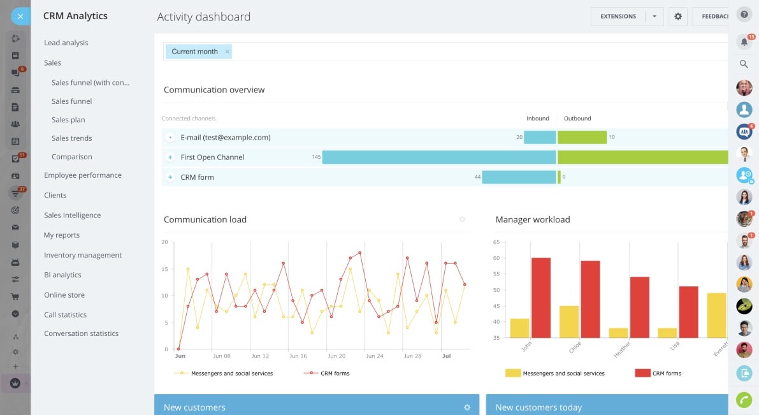Remove the Current month filter tag
Screen dimensions: 759x415
pyautogui.click(x=228, y=52)
